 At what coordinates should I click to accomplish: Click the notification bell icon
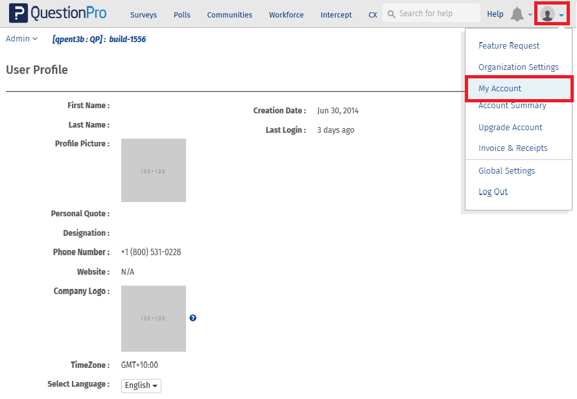[x=517, y=14]
